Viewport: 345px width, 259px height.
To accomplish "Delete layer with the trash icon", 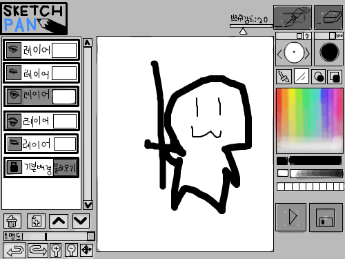I will point(12,221).
